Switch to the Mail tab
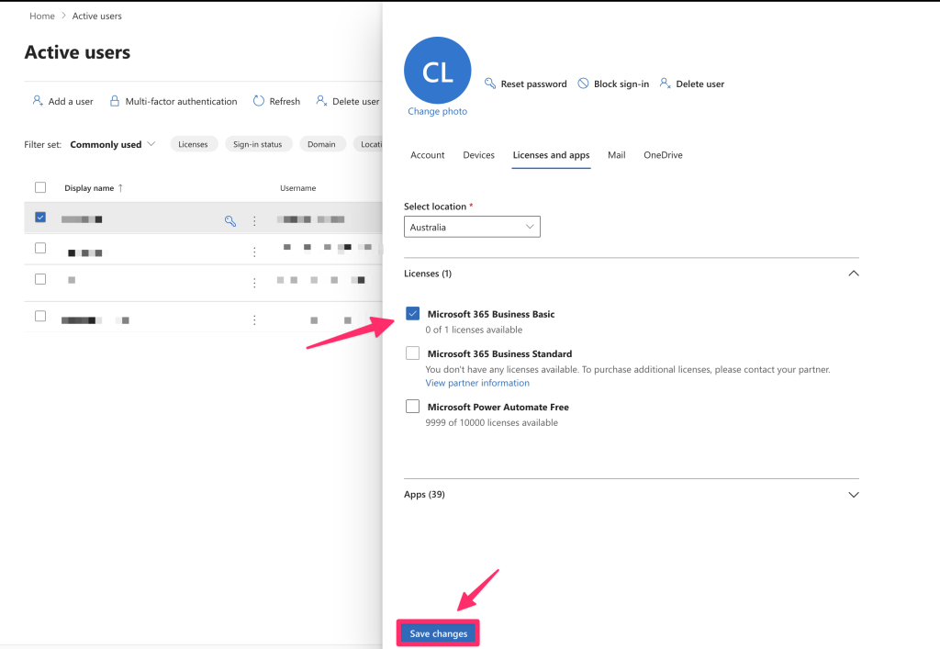The height and width of the screenshot is (649, 940). click(x=616, y=155)
